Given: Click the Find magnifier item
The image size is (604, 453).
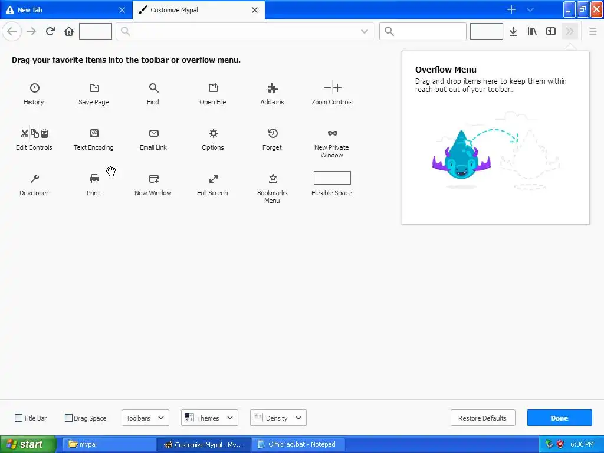Looking at the screenshot, I should (x=153, y=88).
